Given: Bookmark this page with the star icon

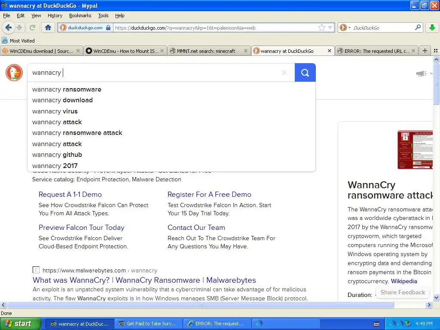Looking at the screenshot, I should point(322,27).
